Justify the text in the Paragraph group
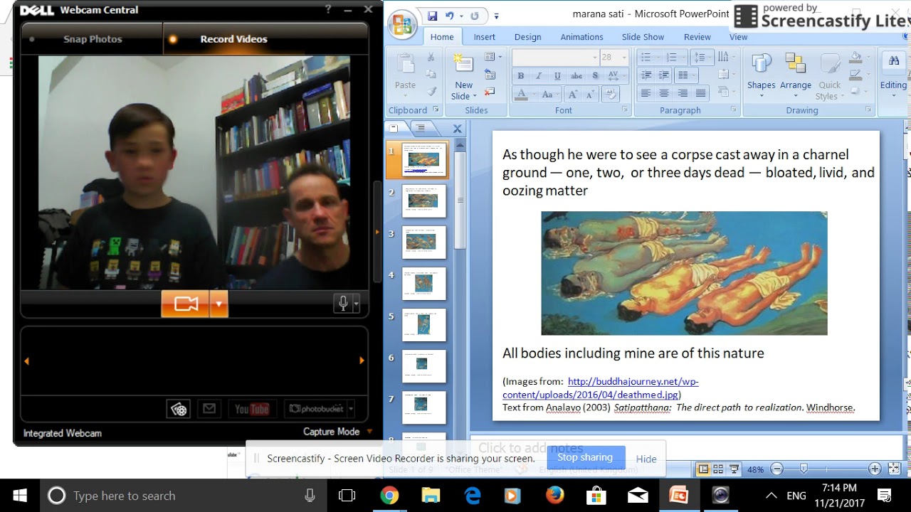The width and height of the screenshot is (911, 512). (x=701, y=93)
